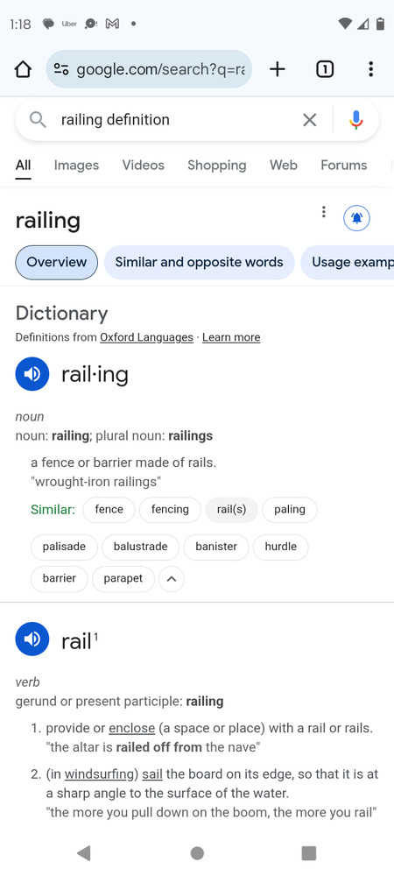This screenshot has height=876, width=394.
Task: Clear the search query with X icon
Action: click(310, 119)
